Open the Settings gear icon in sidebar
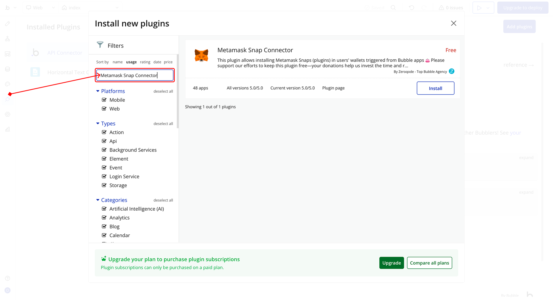The image size is (553, 300). [8, 114]
